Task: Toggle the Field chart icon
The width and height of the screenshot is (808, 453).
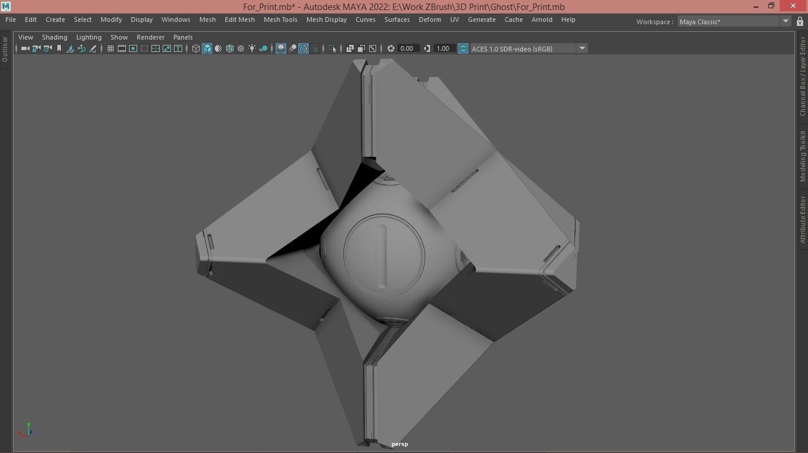Action: coord(156,48)
